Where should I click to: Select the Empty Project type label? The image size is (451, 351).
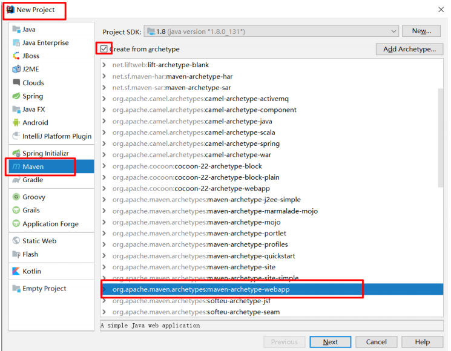[x=44, y=288]
